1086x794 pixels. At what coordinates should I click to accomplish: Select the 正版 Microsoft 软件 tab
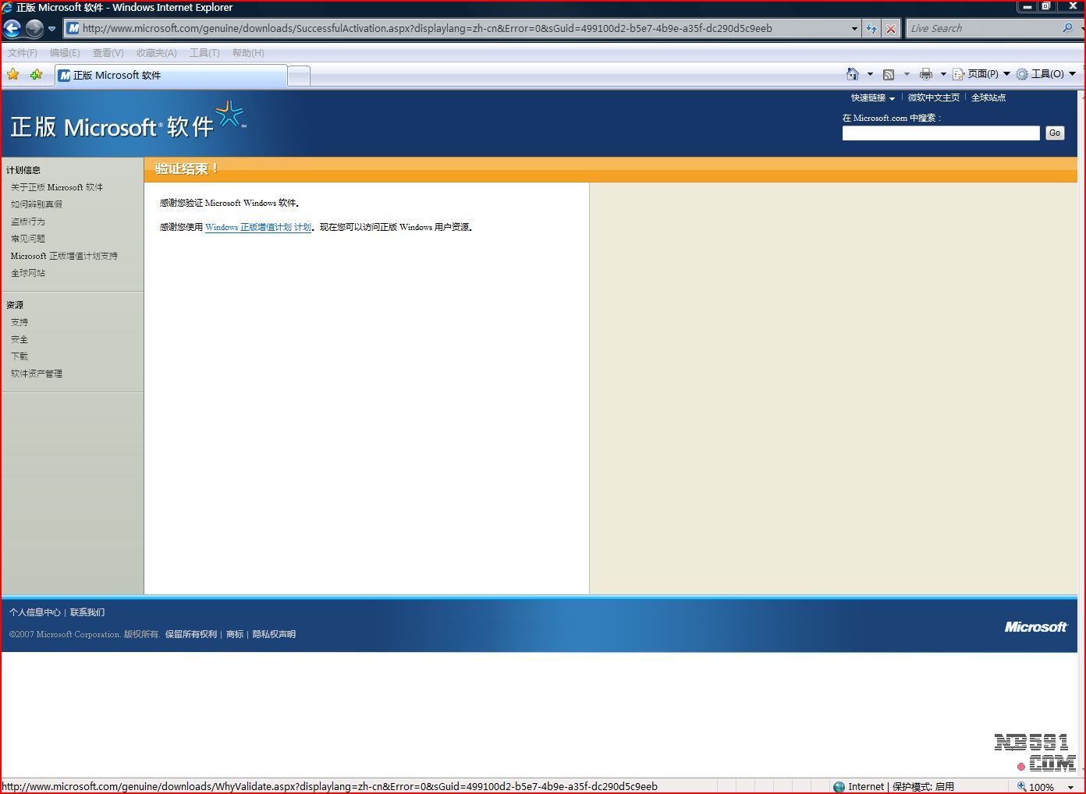point(172,76)
